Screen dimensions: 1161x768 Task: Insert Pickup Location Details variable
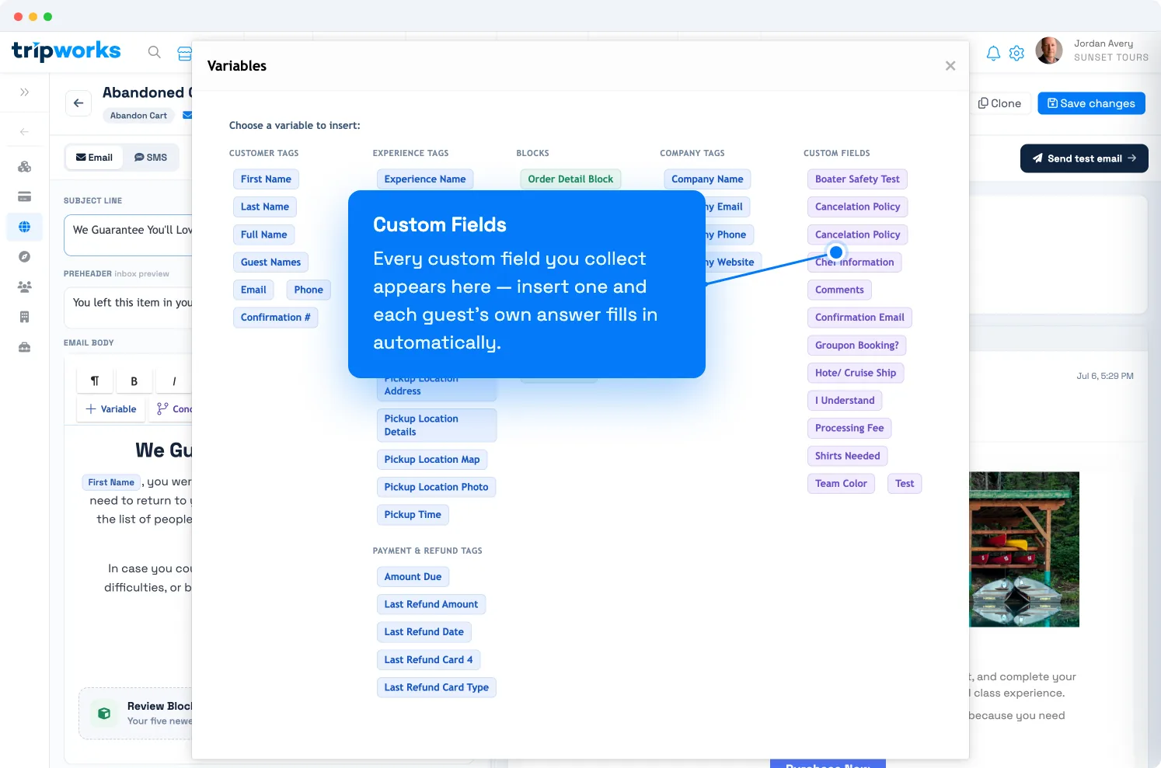coord(437,426)
